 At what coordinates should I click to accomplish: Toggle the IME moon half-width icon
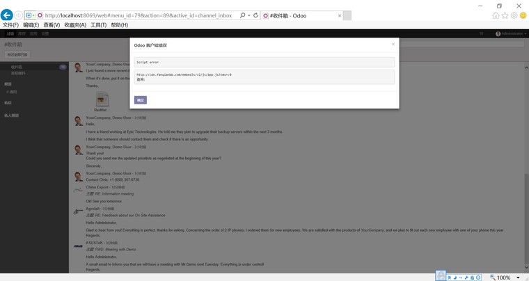coord(455,278)
